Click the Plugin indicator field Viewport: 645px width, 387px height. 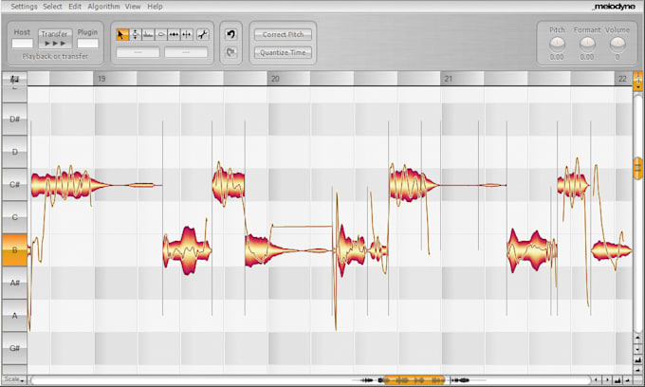(x=87, y=44)
